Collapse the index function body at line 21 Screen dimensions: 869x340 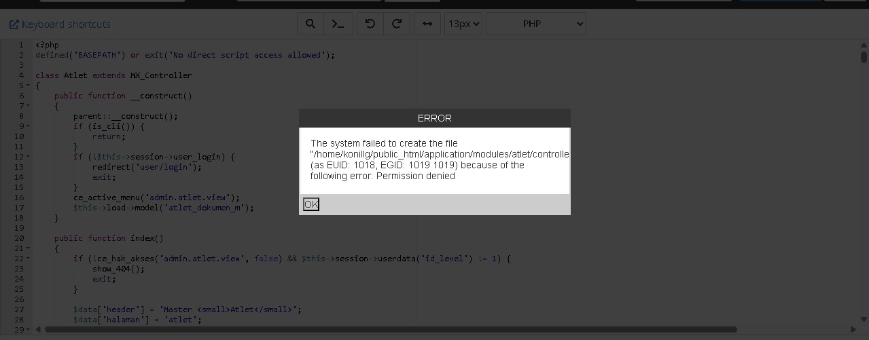tap(28, 248)
